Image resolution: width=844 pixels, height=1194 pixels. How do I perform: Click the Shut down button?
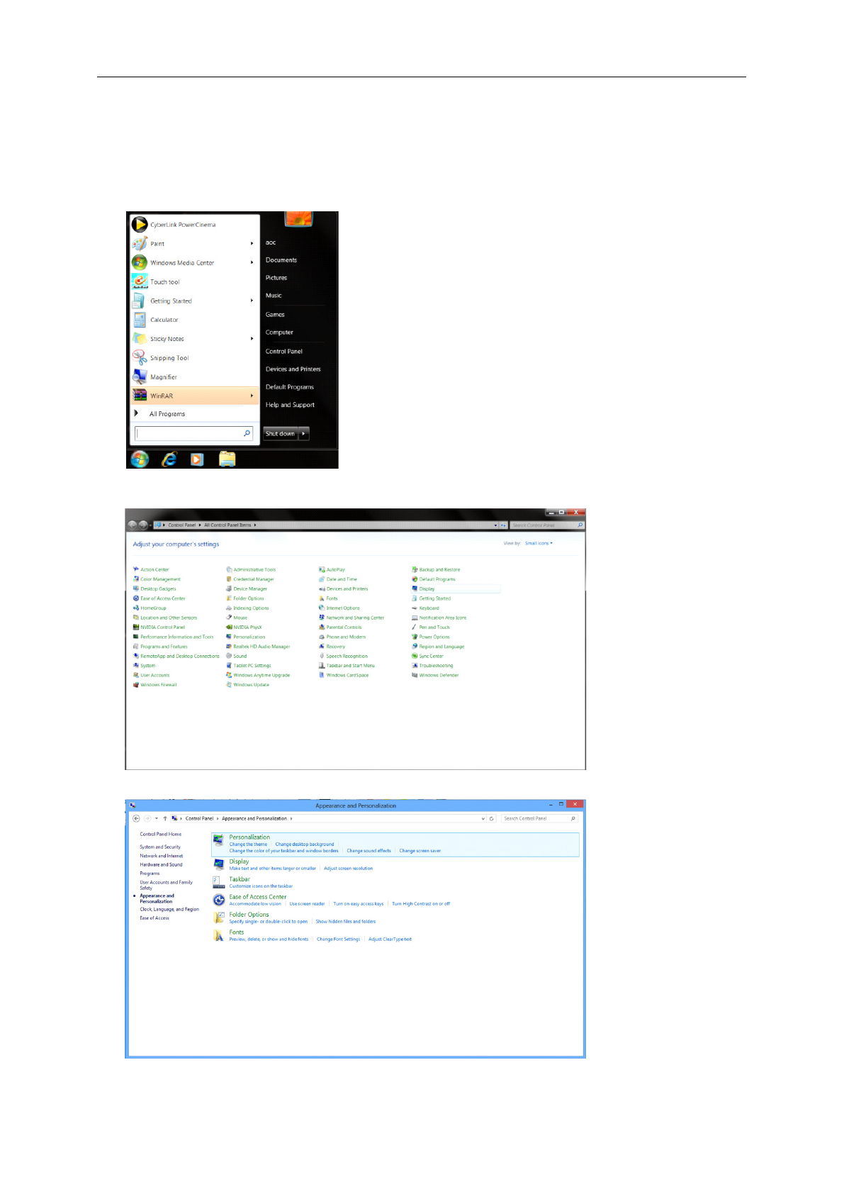point(280,434)
